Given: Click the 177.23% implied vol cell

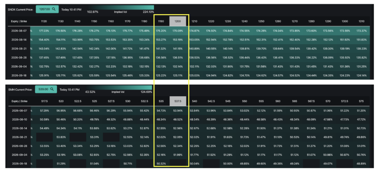Looking at the screenshot, I should pyautogui.click(x=44, y=31).
